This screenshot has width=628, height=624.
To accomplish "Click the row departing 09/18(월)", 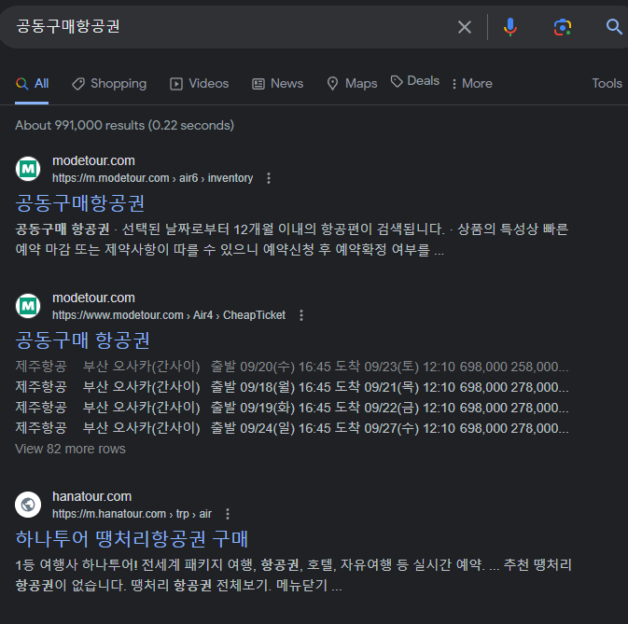I will 291,387.
